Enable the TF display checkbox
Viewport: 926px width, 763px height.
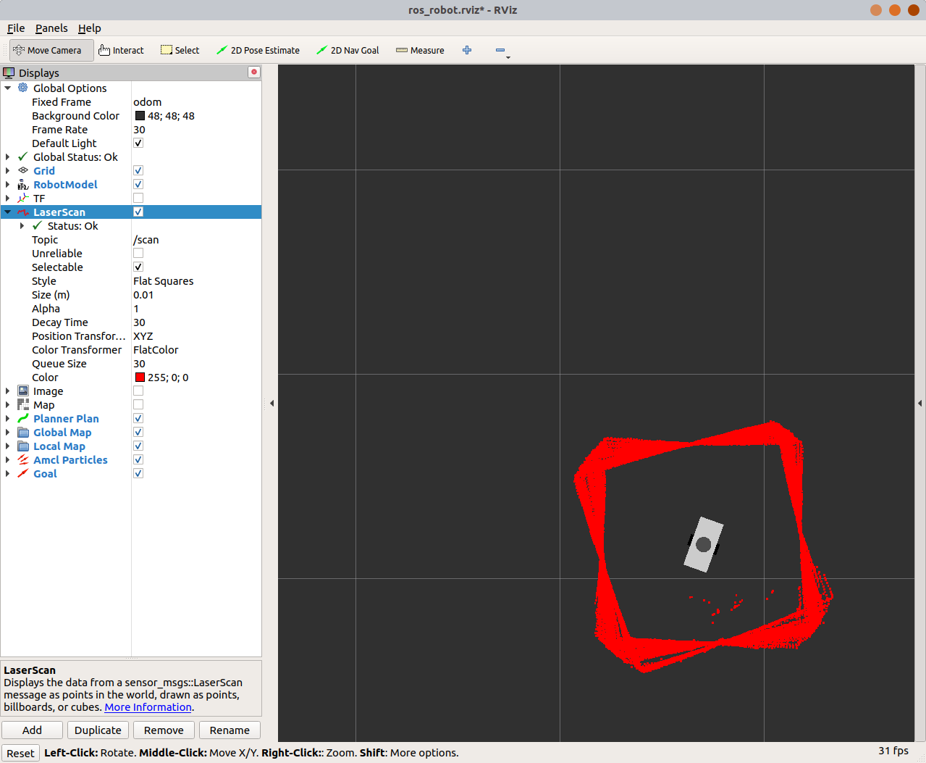point(138,198)
